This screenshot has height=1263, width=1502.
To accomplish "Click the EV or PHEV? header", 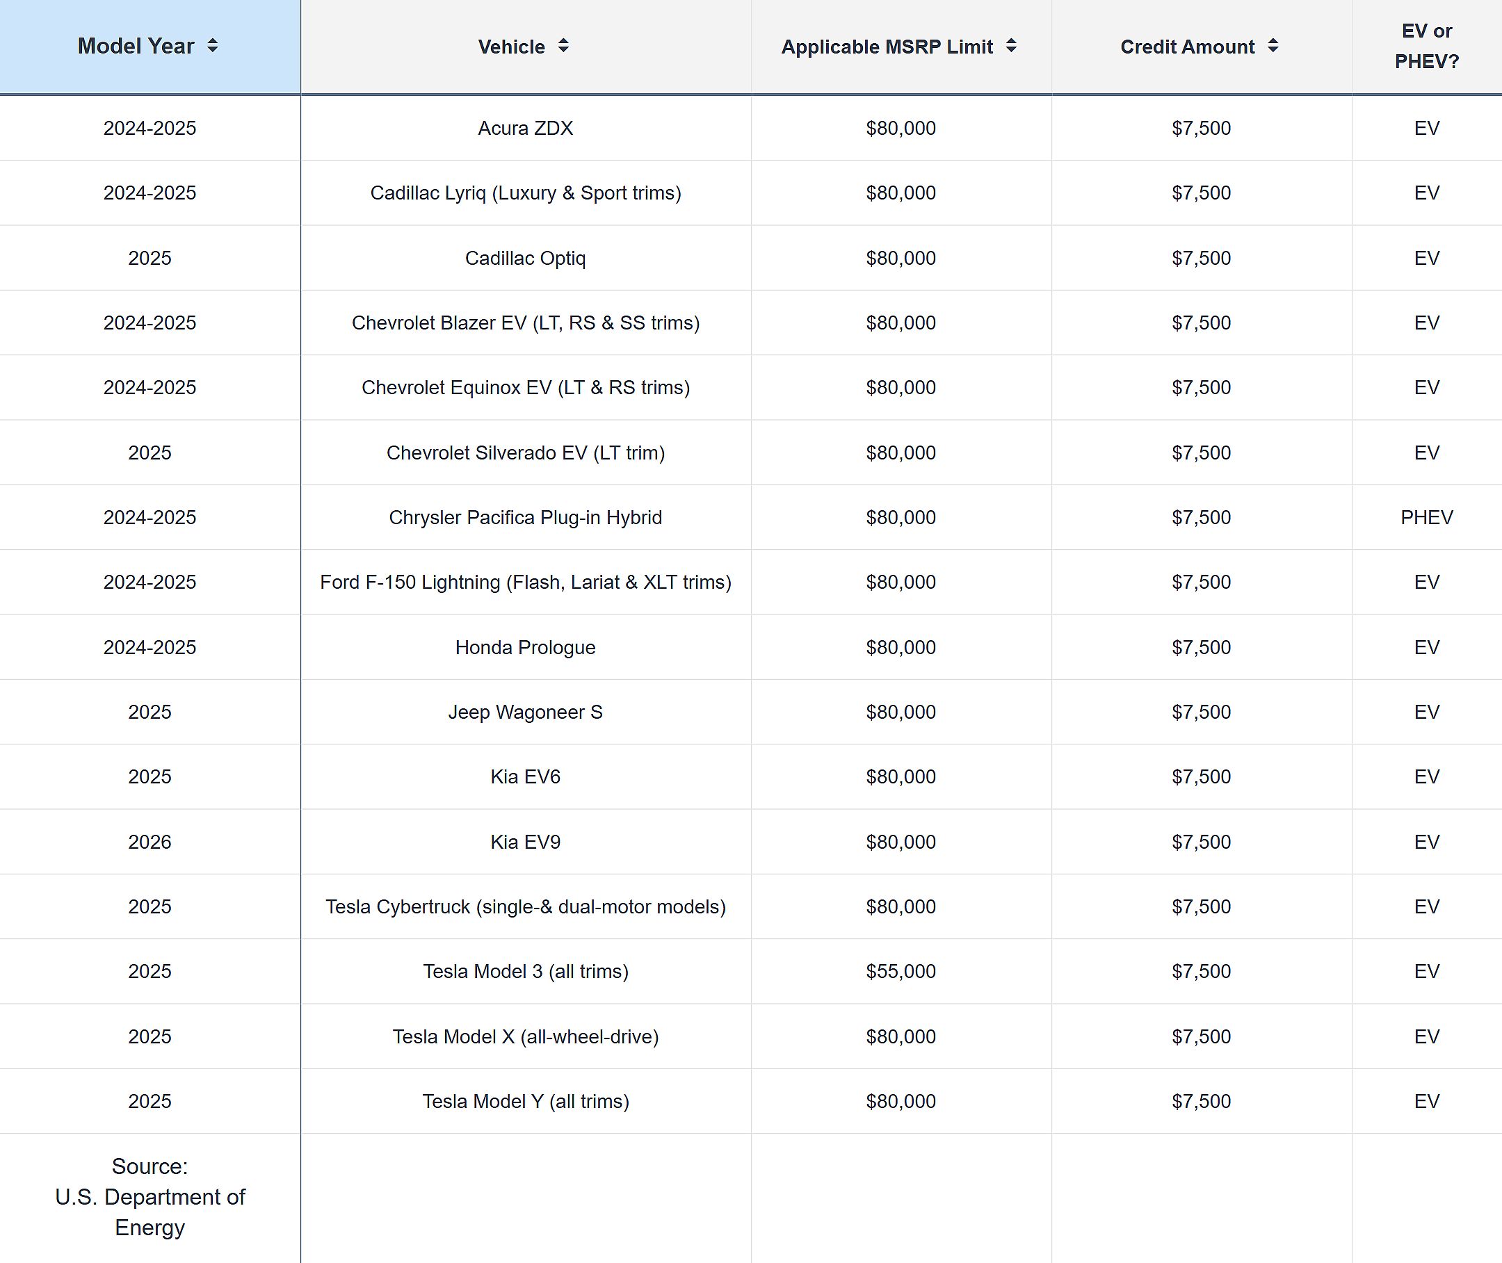I will 1427,47.
